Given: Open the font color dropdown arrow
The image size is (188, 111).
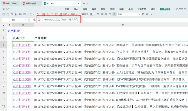Looking at the screenshot, I should [x=40, y=14].
